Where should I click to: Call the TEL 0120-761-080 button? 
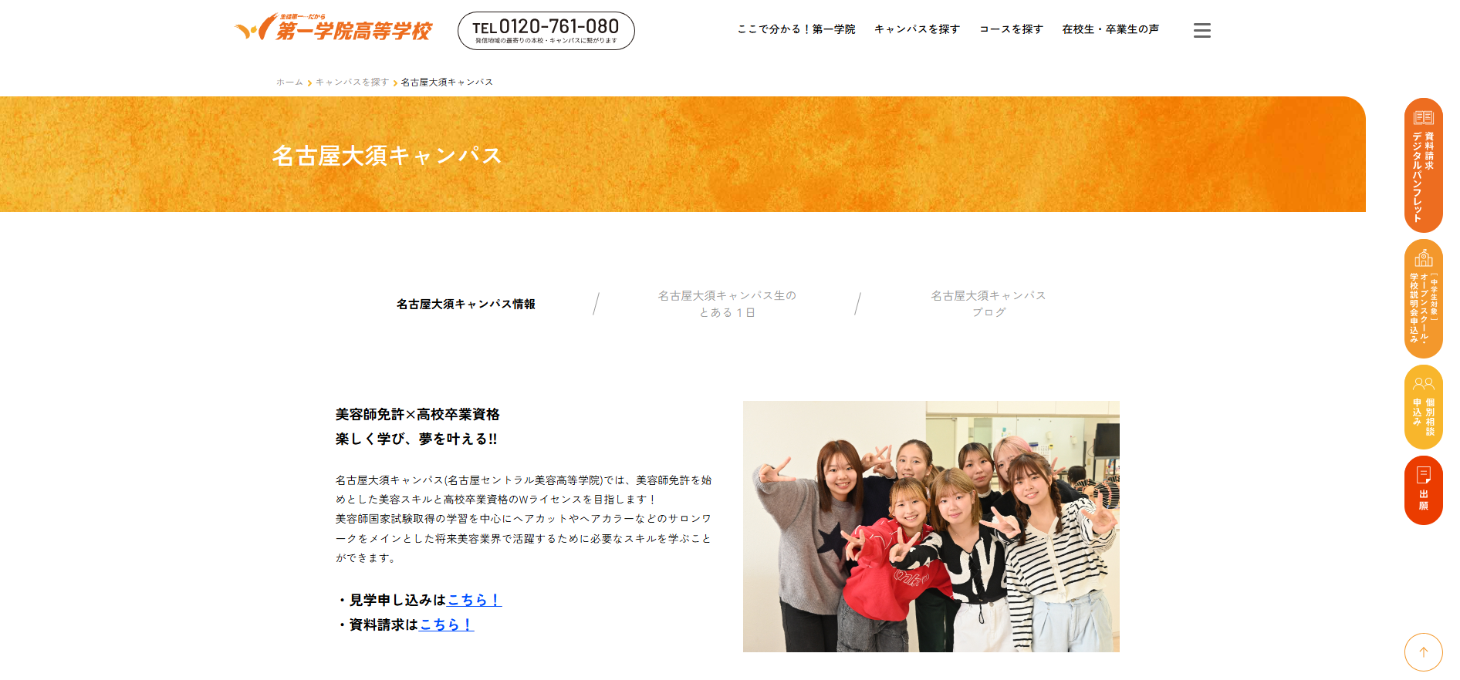(x=546, y=31)
